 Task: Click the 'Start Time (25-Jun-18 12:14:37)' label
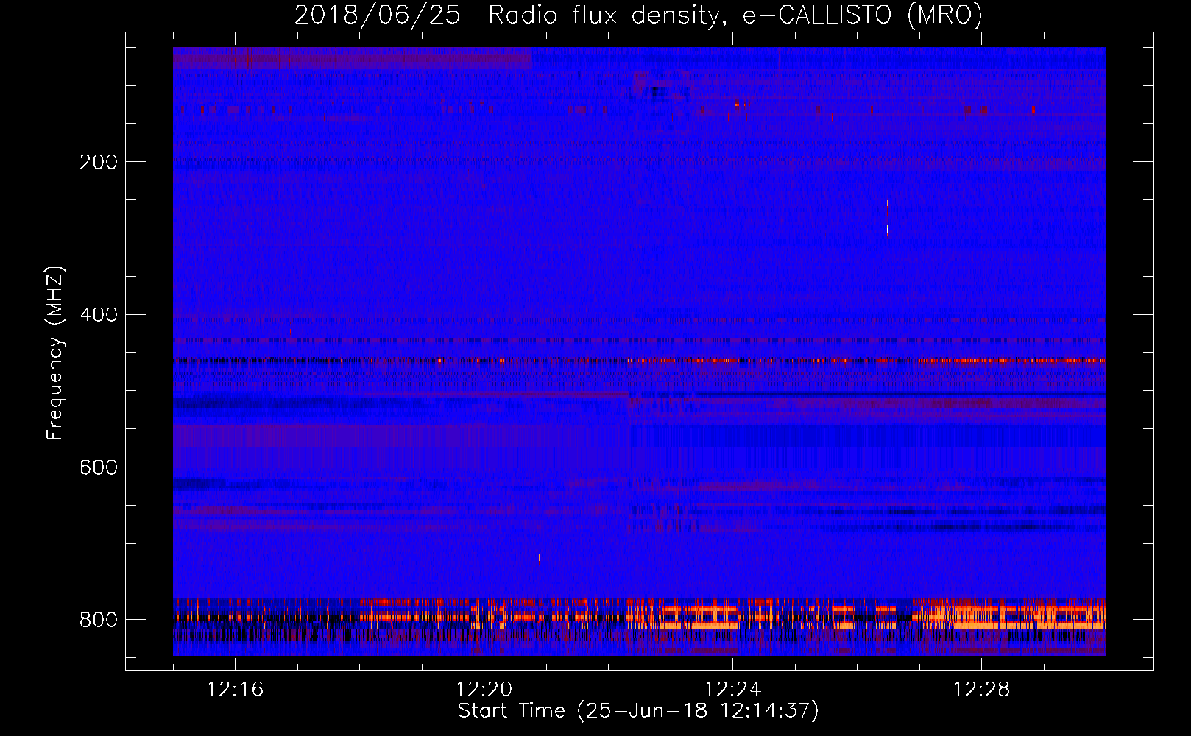point(638,711)
